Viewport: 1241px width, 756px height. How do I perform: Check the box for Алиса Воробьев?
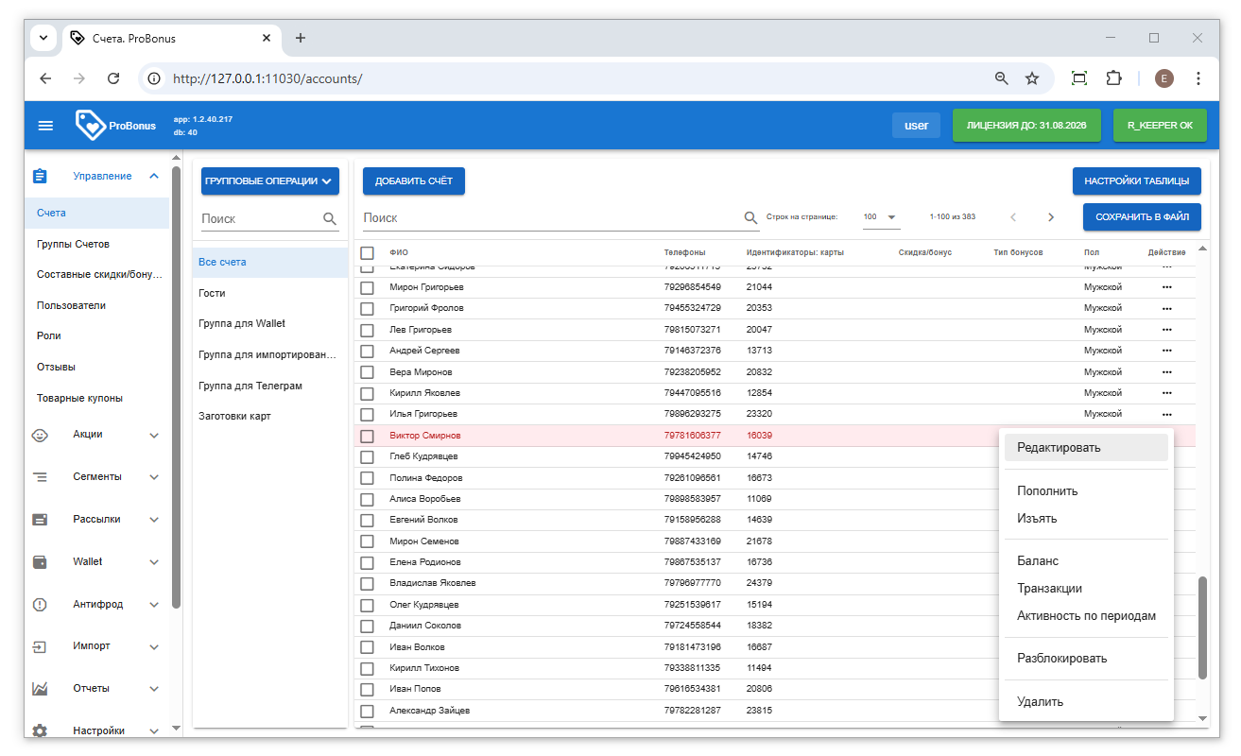pyautogui.click(x=367, y=499)
